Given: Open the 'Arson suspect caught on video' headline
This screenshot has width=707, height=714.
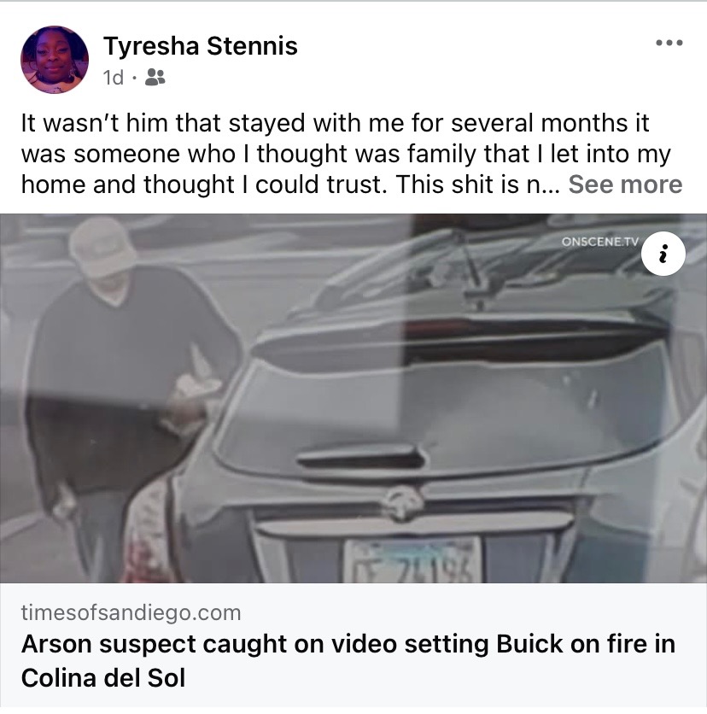Looking at the screenshot, I should click(348, 661).
